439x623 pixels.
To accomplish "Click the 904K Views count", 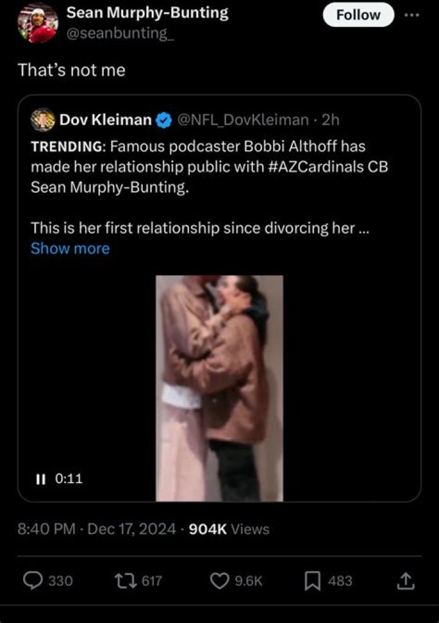I will tap(229, 529).
